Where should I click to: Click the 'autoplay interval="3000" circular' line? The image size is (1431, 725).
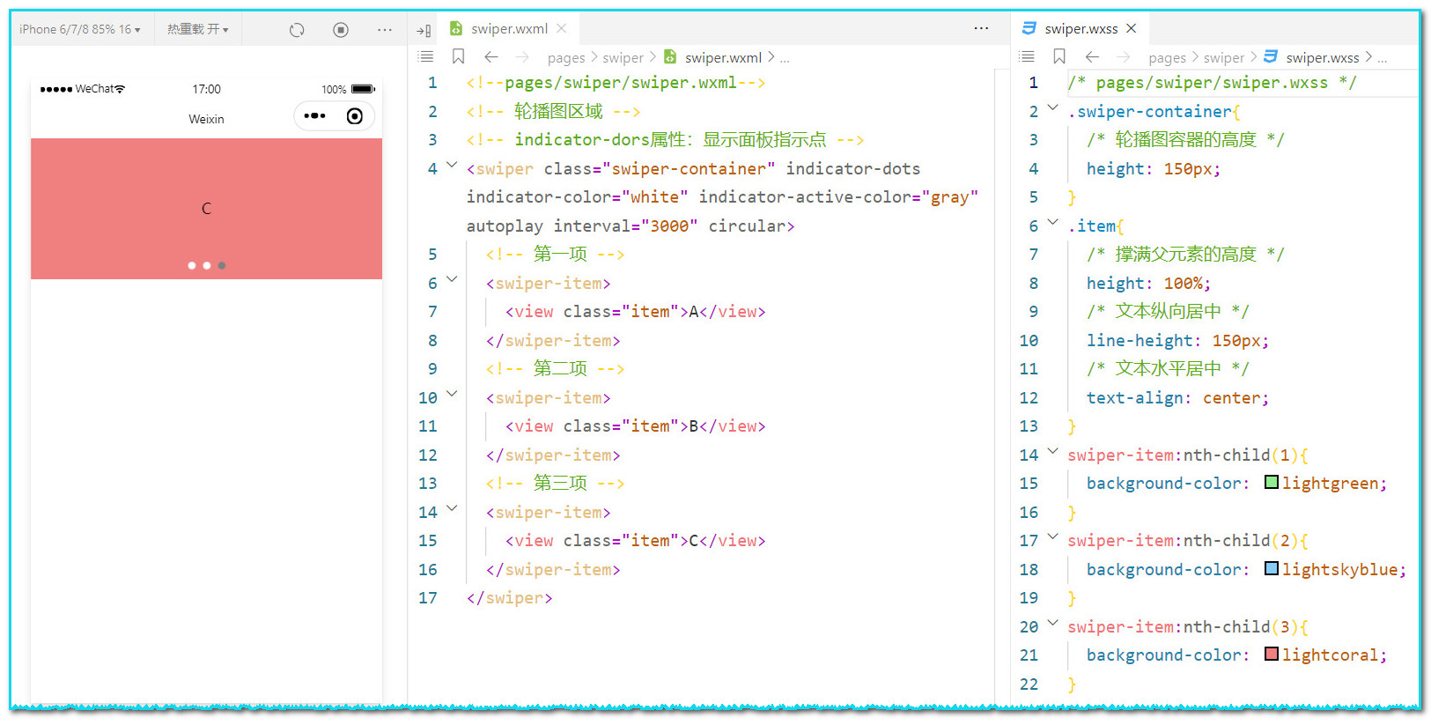pos(631,226)
